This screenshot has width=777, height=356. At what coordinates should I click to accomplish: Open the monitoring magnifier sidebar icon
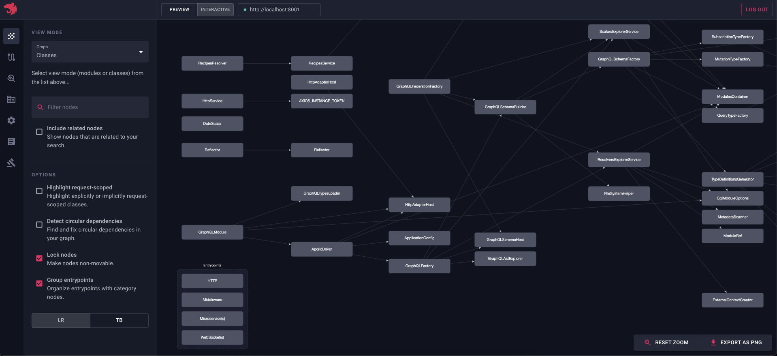tap(11, 78)
